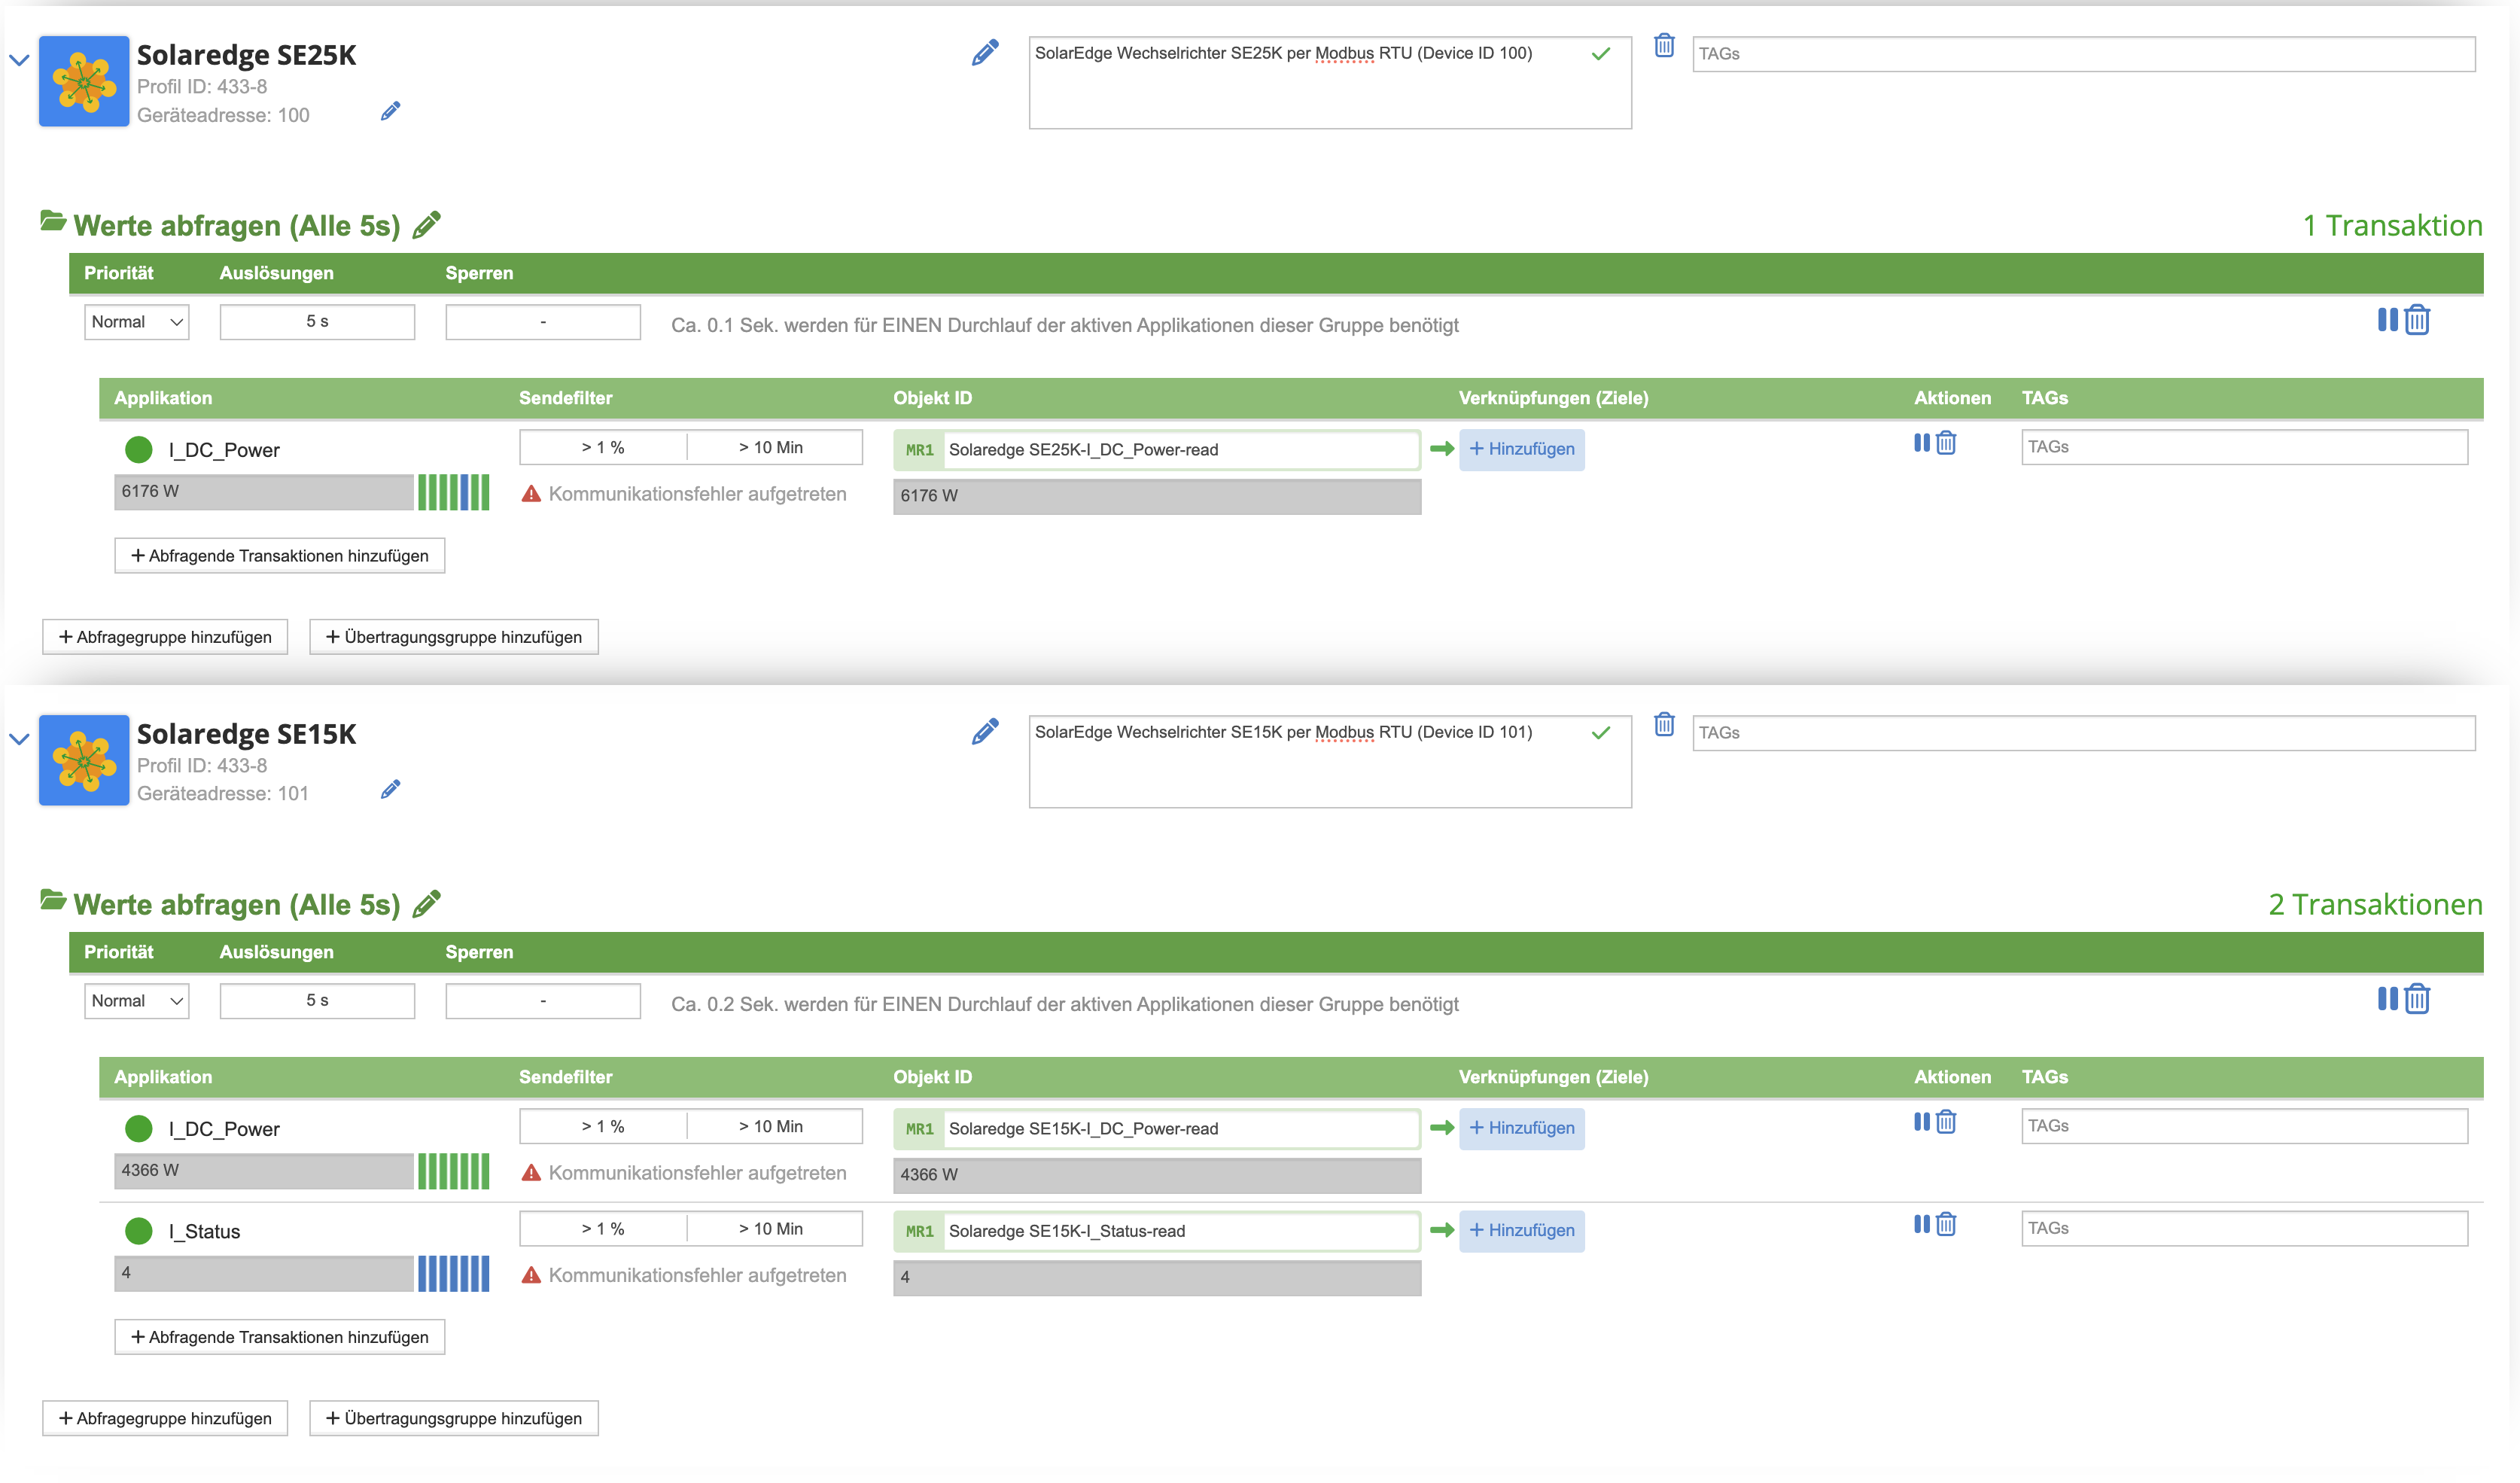The width and height of the screenshot is (2520, 1483).
Task: Pause SE15K I_DC_Power transaction
Action: (x=1922, y=1122)
